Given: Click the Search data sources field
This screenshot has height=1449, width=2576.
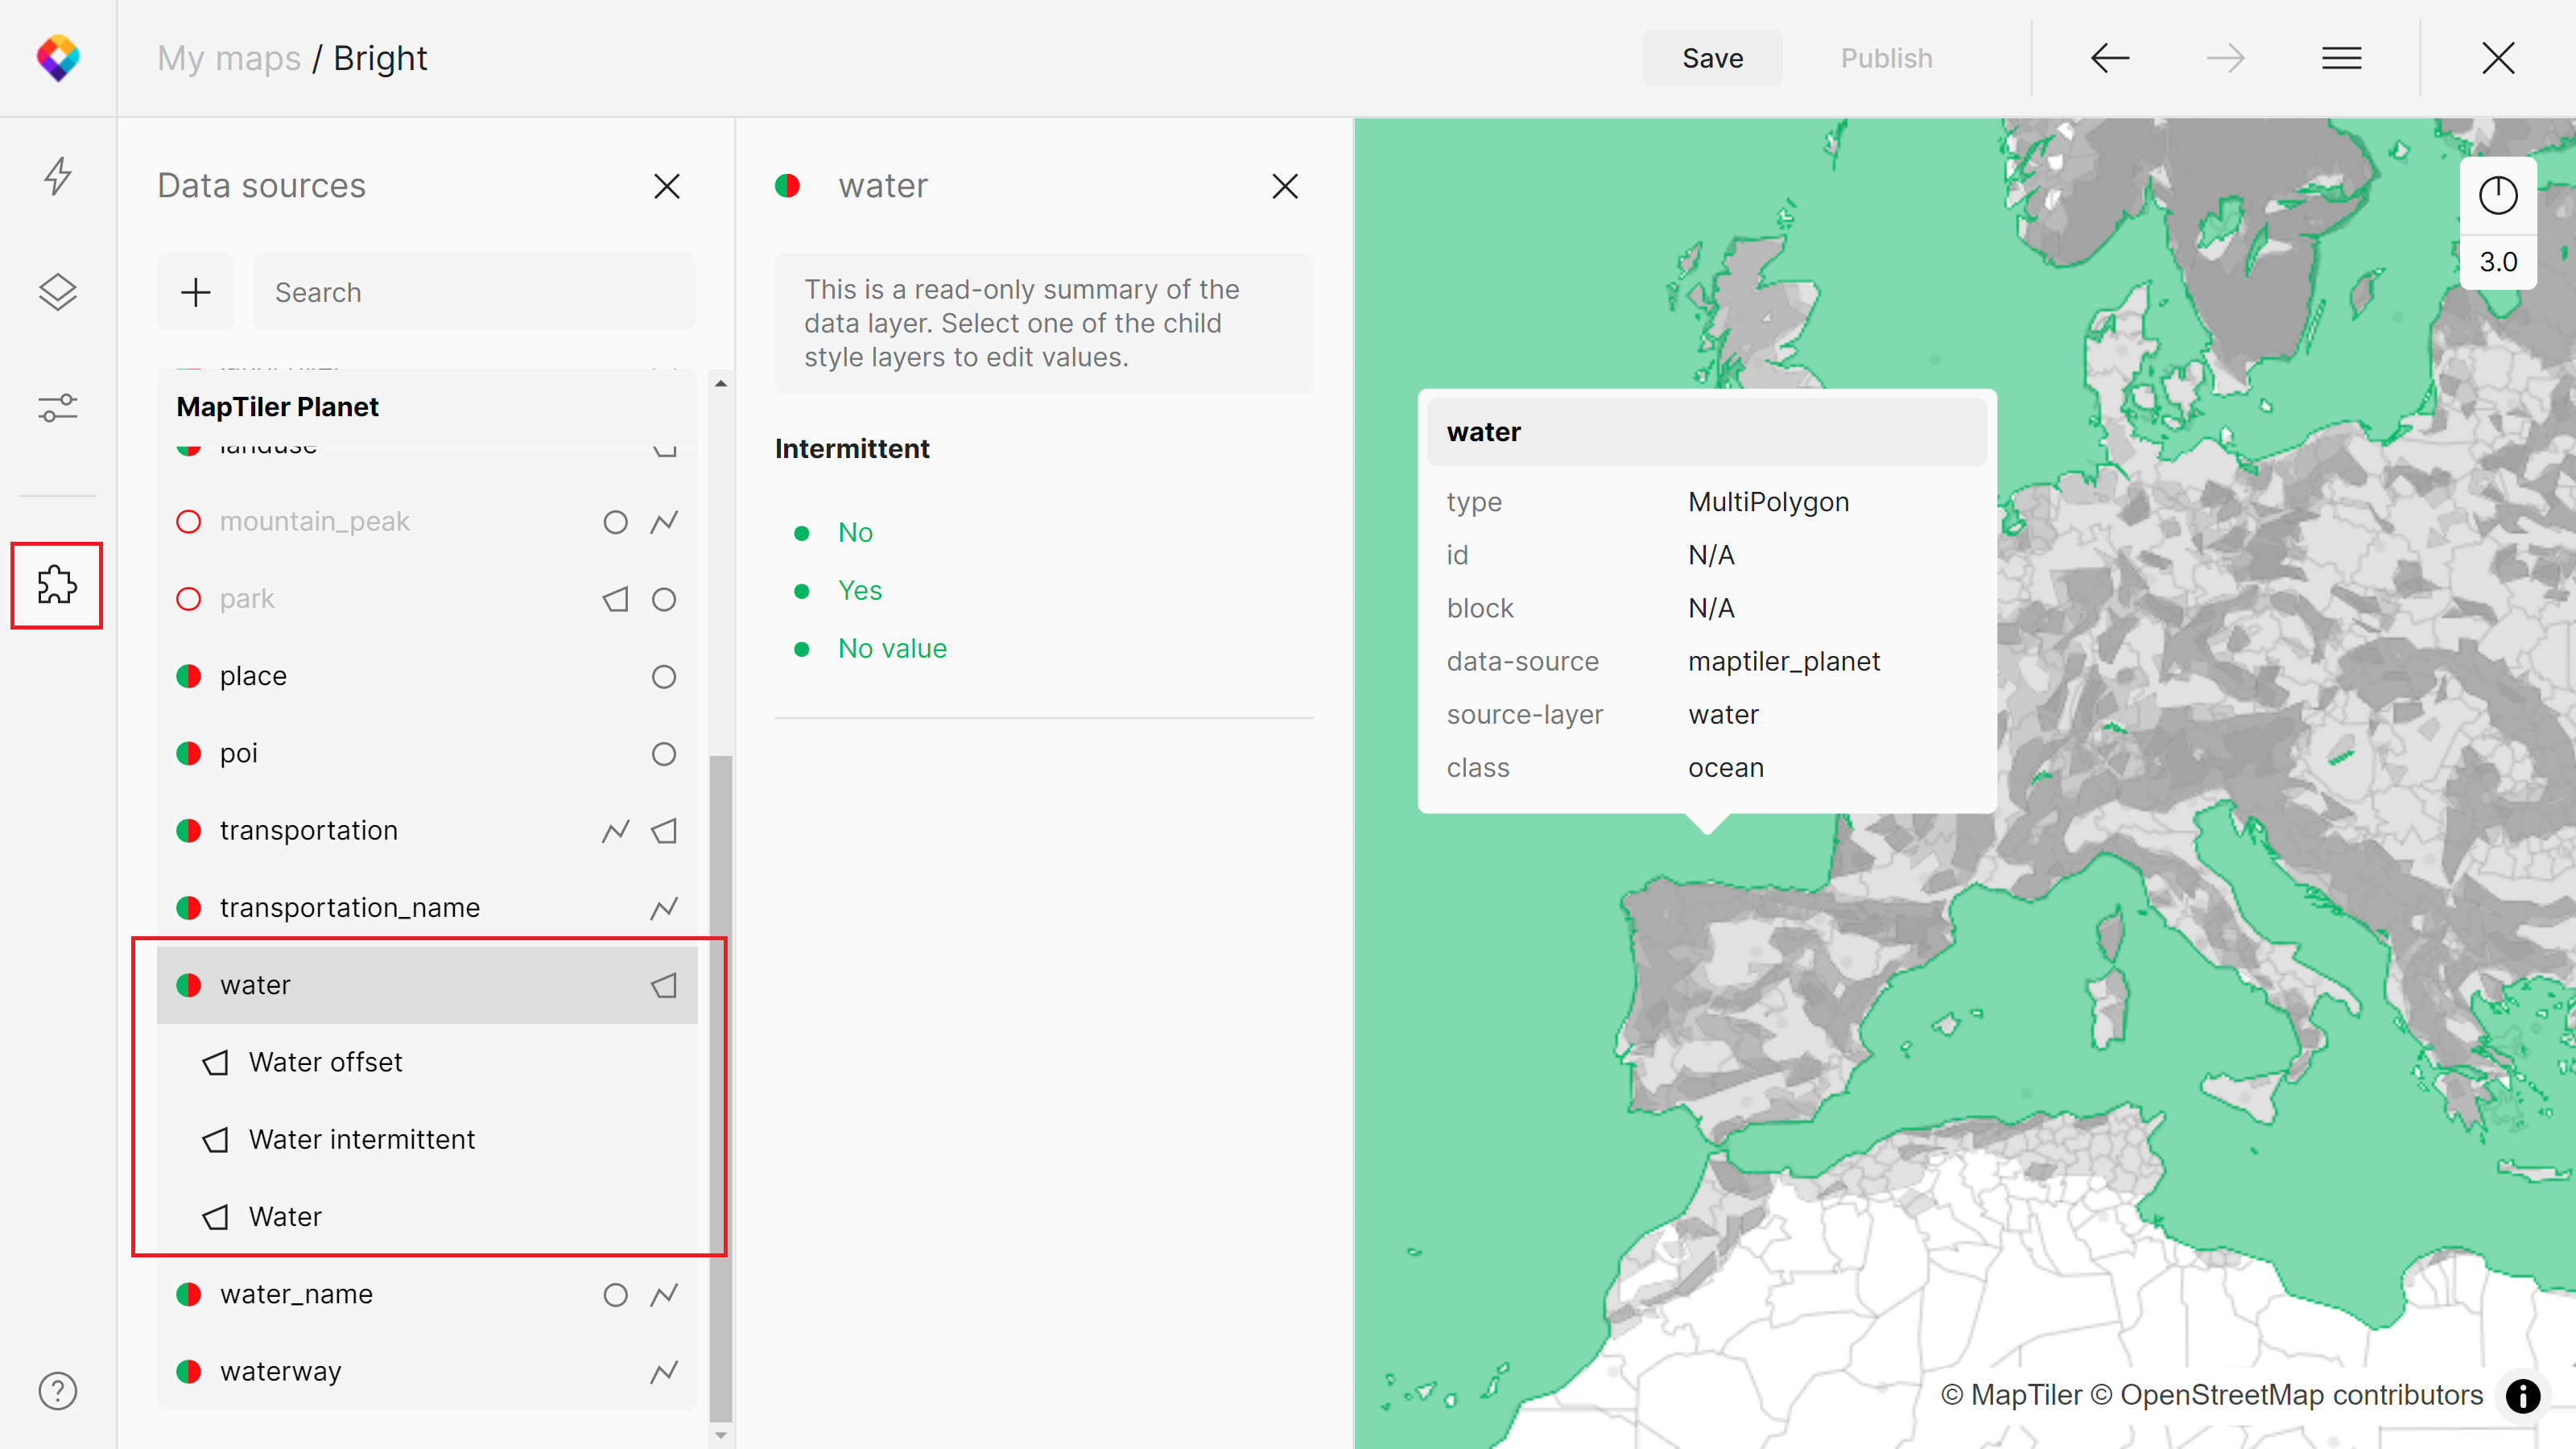Looking at the screenshot, I should click(474, 292).
